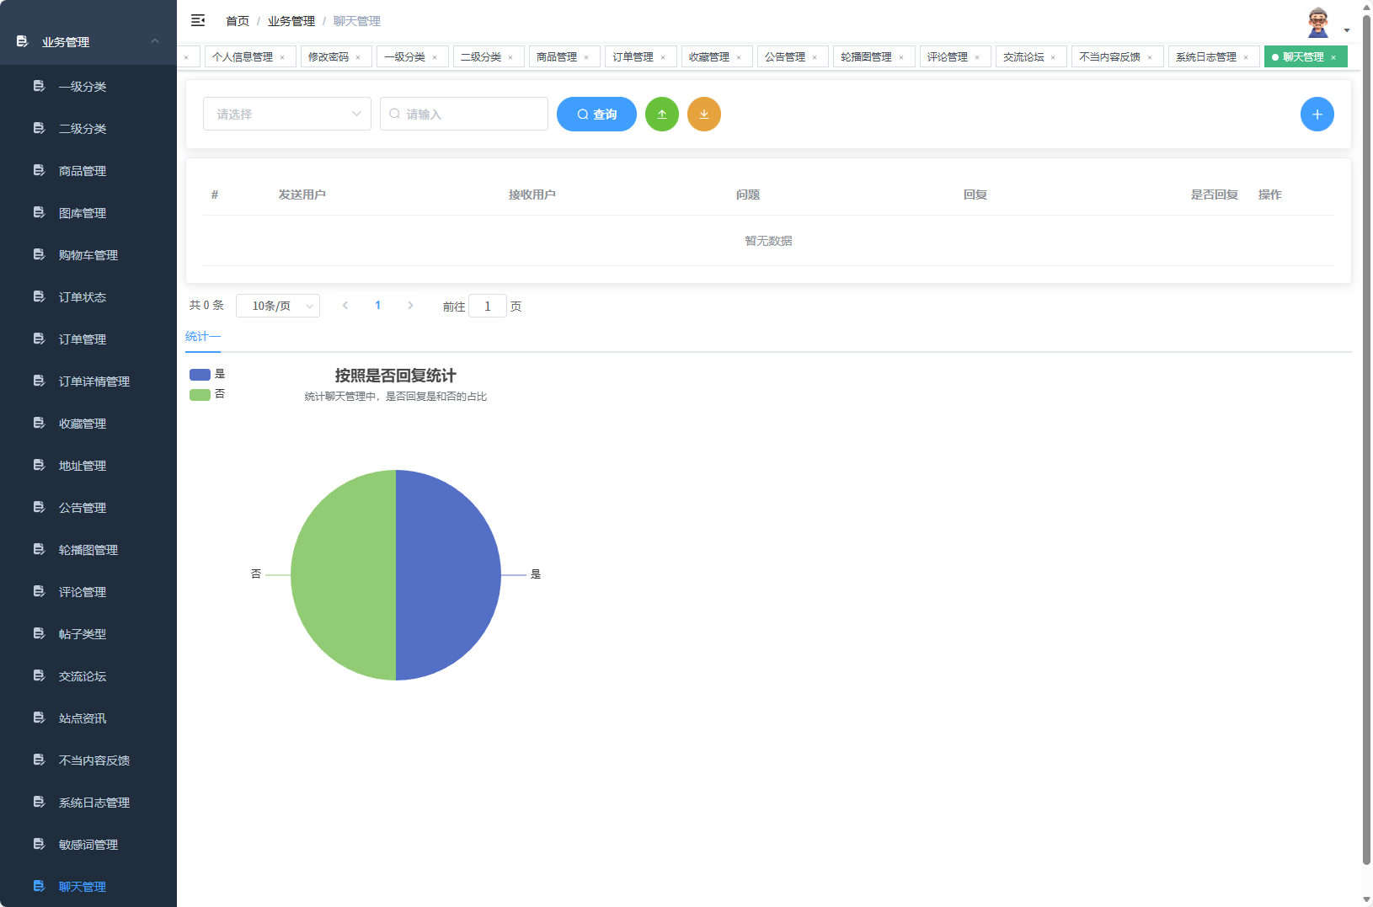Collapse the sidebar with the hamburger icon
This screenshot has width=1373, height=907.
(x=198, y=20)
